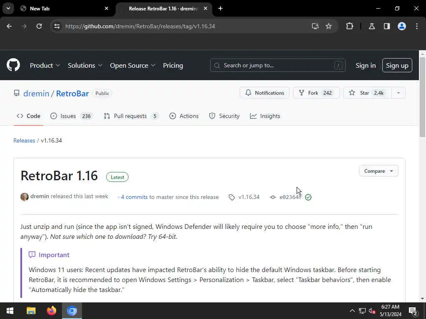Click the network icon in system tray

[362, 311]
